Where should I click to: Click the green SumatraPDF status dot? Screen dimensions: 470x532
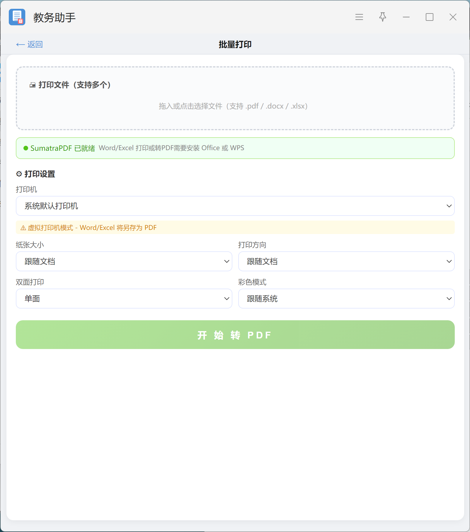tap(26, 148)
